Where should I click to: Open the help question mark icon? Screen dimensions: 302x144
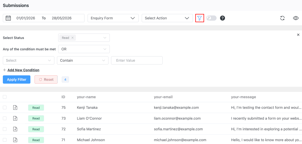click(x=222, y=18)
